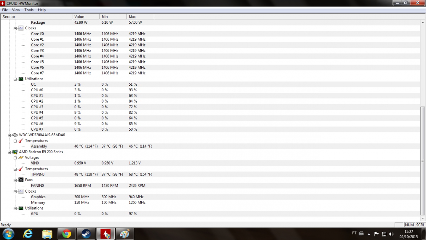Click the PT language indicator
This screenshot has width=426, height=240.
354,233
